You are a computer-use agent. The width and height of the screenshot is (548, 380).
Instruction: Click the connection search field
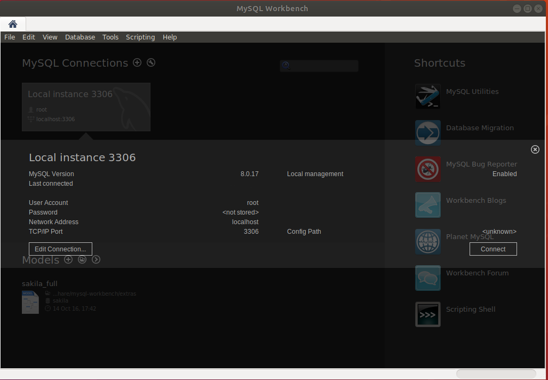pyautogui.click(x=319, y=66)
